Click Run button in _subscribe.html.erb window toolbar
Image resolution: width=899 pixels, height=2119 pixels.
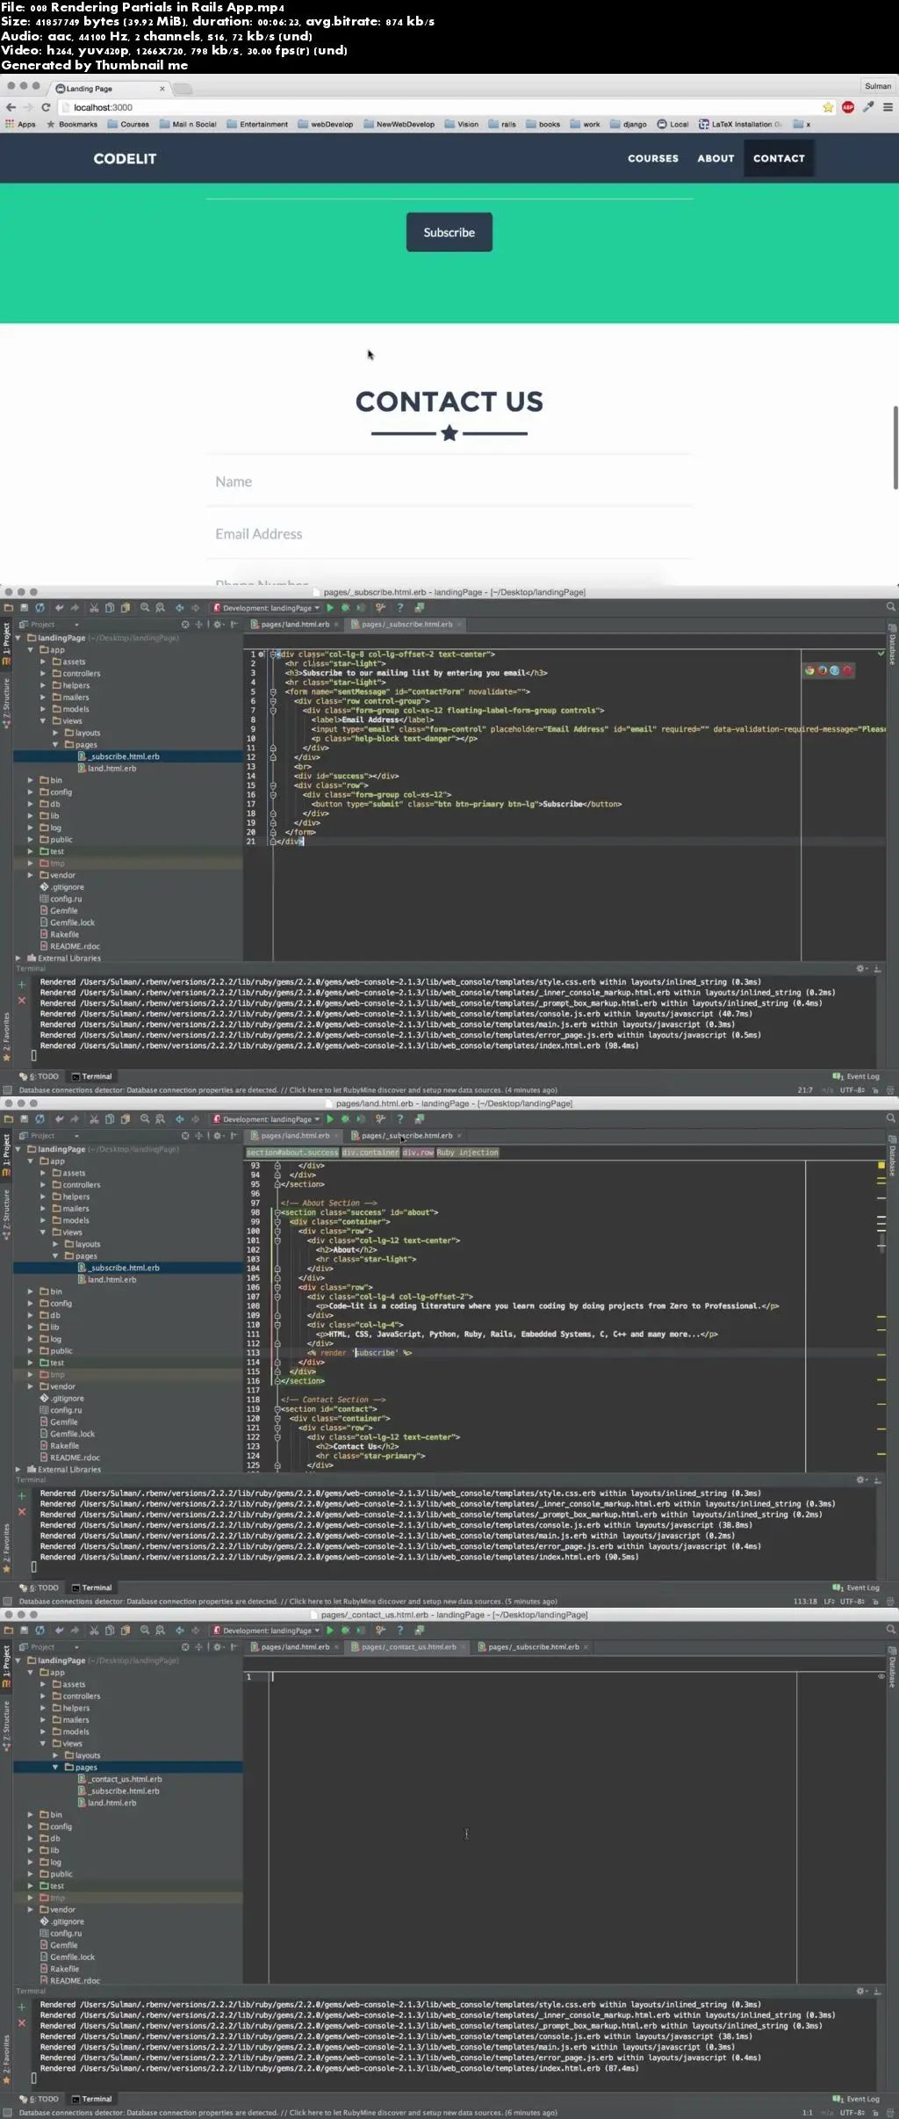coord(330,608)
